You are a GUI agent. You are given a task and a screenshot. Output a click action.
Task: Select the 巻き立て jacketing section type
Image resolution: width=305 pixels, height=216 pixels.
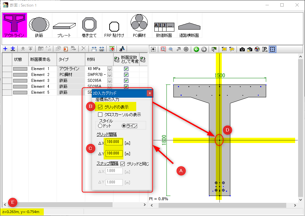tap(89, 25)
